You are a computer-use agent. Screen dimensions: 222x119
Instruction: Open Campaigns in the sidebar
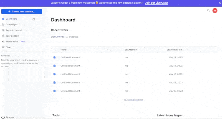pyautogui.click(x=12, y=25)
